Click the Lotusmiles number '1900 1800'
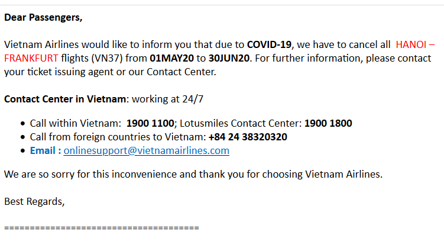This screenshot has width=444, height=241. (328, 123)
